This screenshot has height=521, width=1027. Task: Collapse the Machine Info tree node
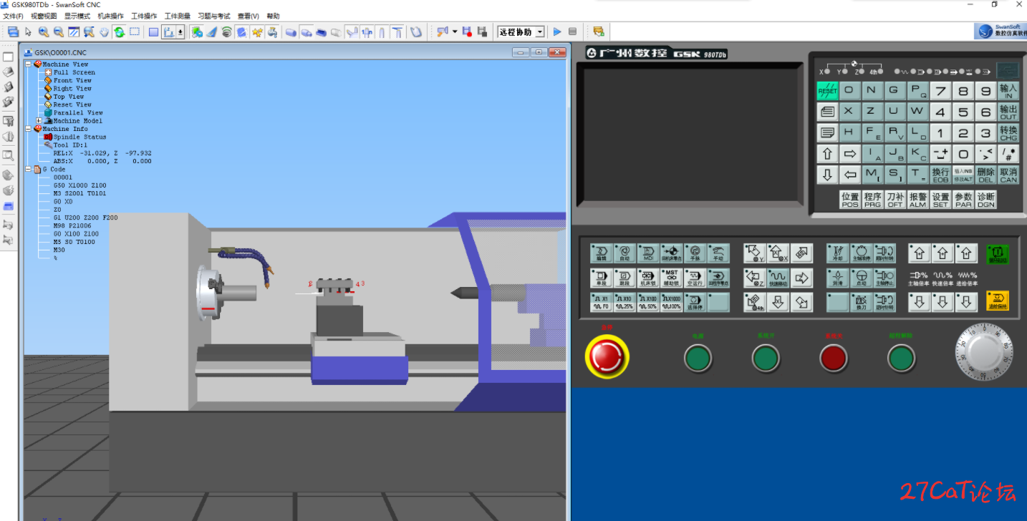tap(28, 129)
